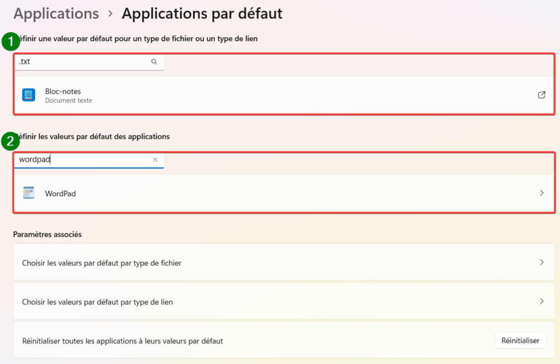Open chevron for defaults by file type
This screenshot has height=364, width=560.
coord(542,262)
